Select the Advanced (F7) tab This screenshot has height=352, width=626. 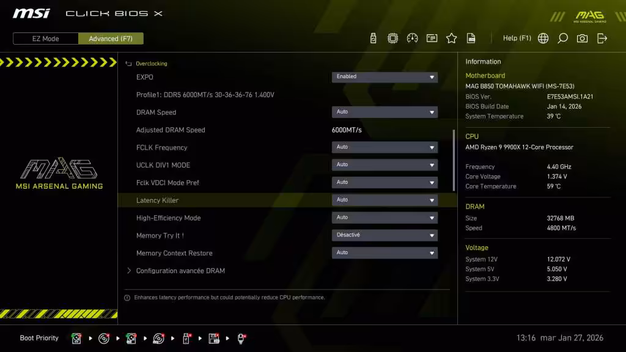tap(111, 38)
